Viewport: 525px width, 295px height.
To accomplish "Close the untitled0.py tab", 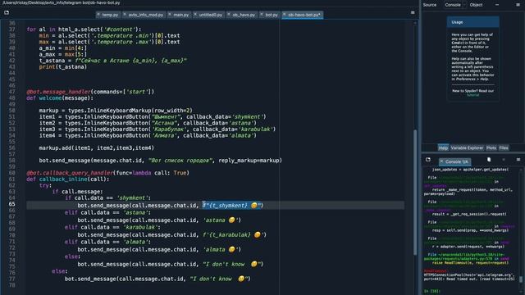I will 195,15.
